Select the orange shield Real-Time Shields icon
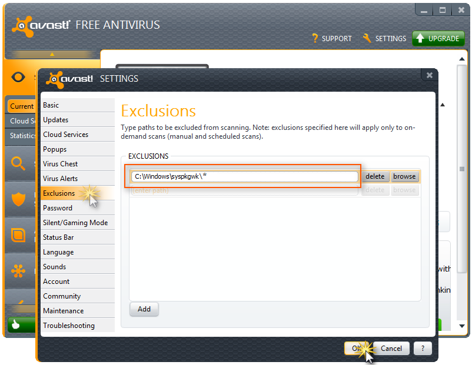 point(18,199)
